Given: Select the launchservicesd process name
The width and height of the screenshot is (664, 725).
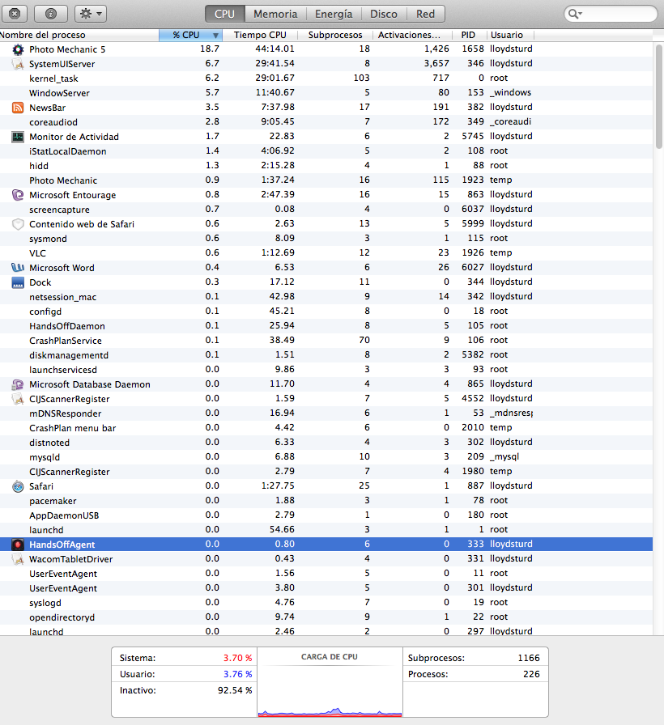Looking at the screenshot, I should click(x=63, y=370).
